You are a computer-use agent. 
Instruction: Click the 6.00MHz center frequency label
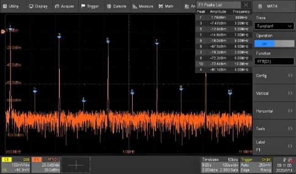point(128,152)
